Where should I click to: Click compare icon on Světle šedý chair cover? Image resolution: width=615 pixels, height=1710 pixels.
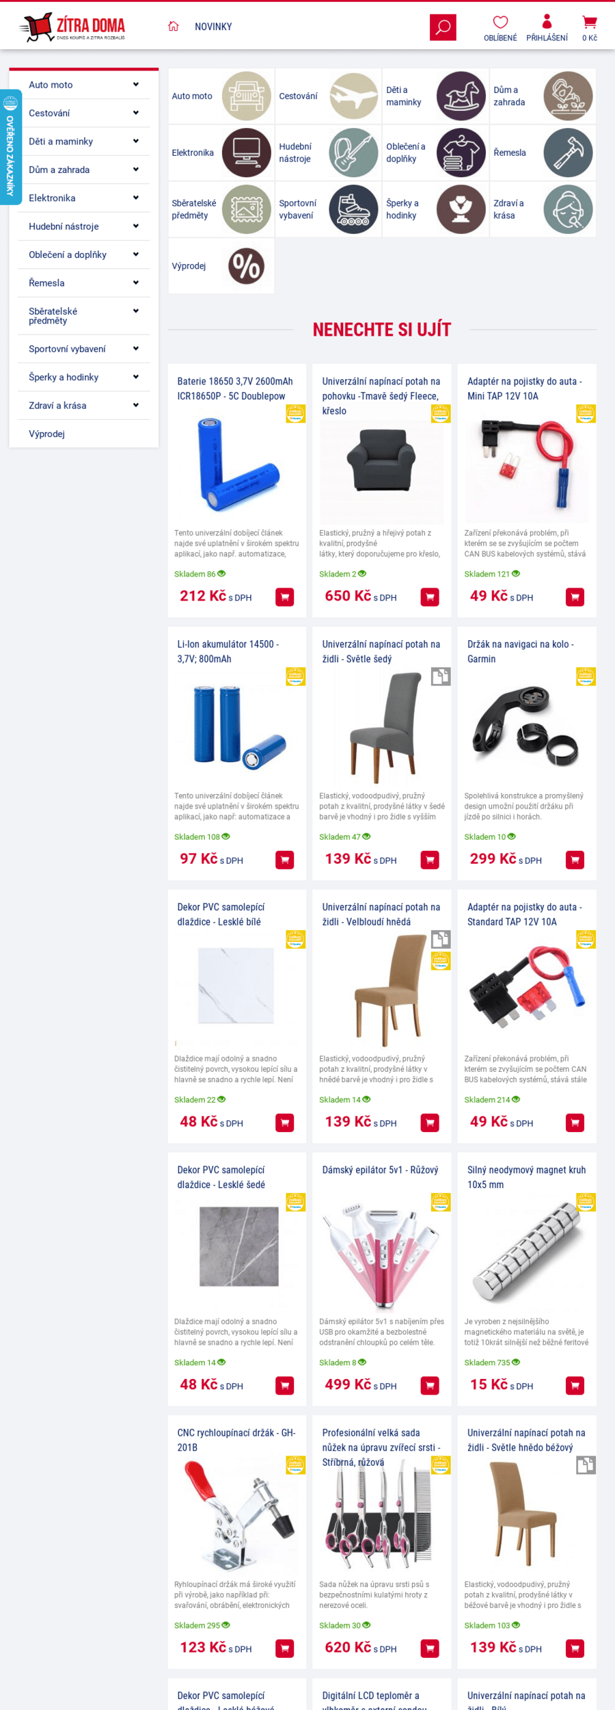pos(441,676)
